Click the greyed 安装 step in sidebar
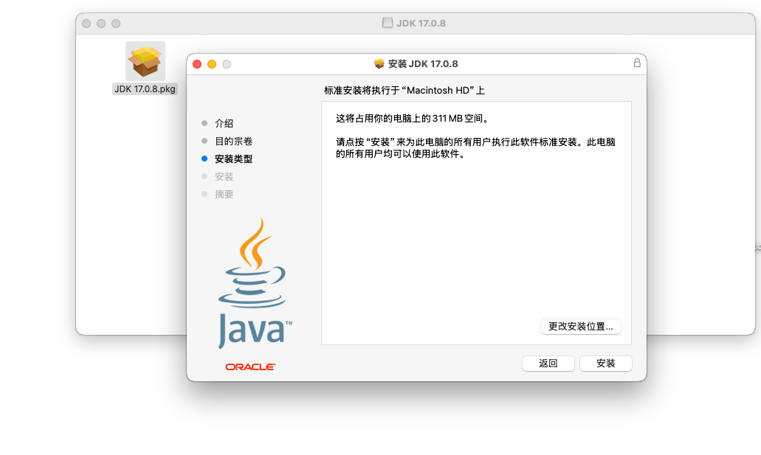This screenshot has height=455, width=761. 224,176
